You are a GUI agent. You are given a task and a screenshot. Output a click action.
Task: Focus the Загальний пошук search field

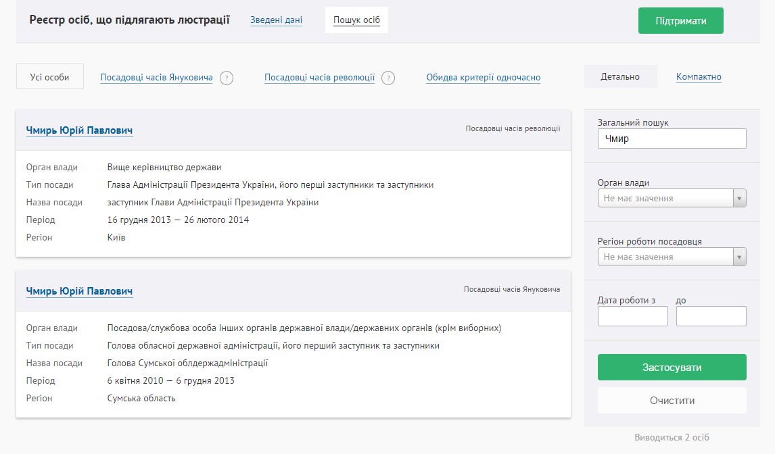pos(672,138)
